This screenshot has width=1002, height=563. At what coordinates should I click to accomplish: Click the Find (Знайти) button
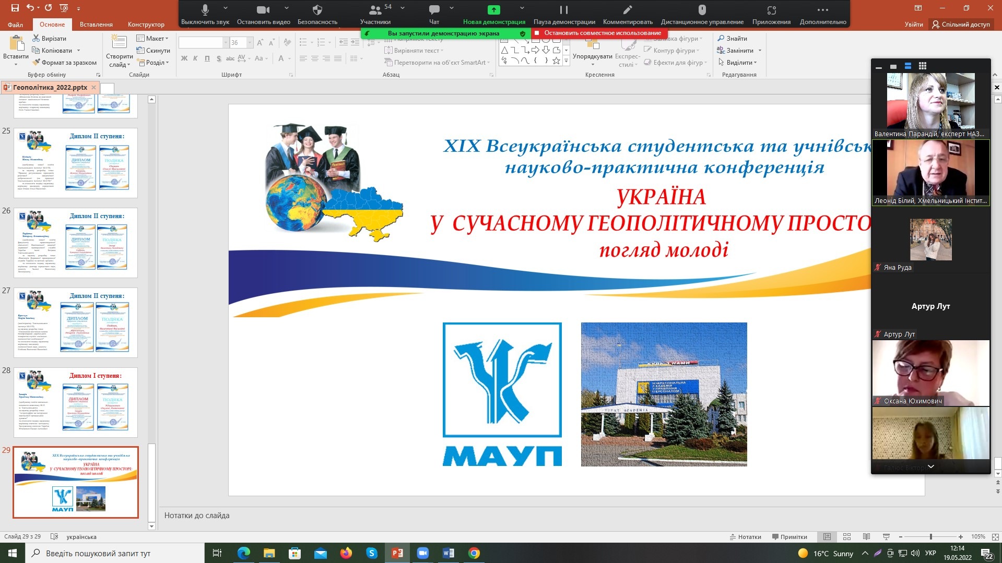pos(732,38)
